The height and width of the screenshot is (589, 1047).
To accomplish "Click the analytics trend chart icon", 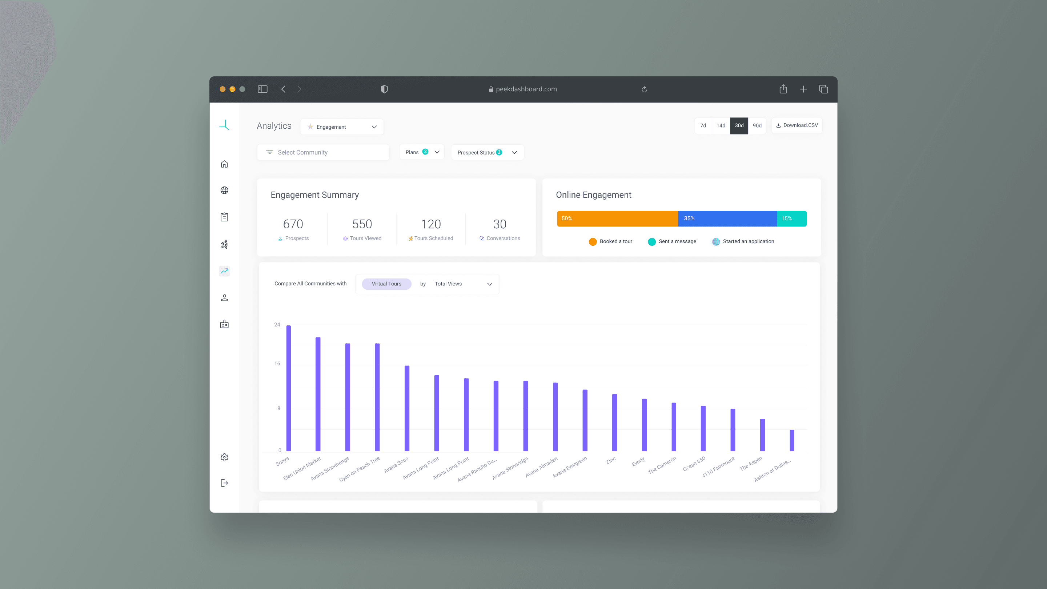I will (224, 271).
